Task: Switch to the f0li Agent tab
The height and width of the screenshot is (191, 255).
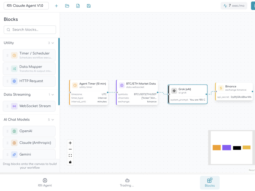Action: point(45,183)
